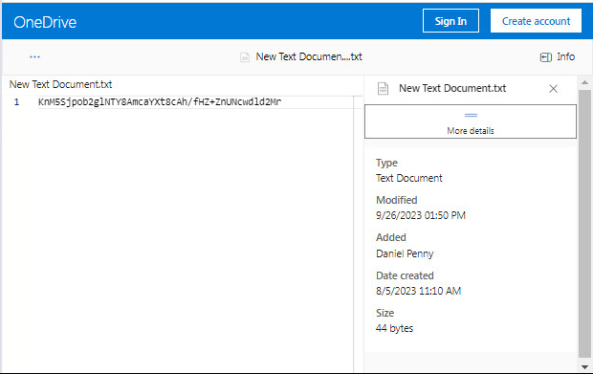Screen dimensions: 593x374
Task: Click the file icon beside the toolbar filename
Action: click(x=245, y=57)
